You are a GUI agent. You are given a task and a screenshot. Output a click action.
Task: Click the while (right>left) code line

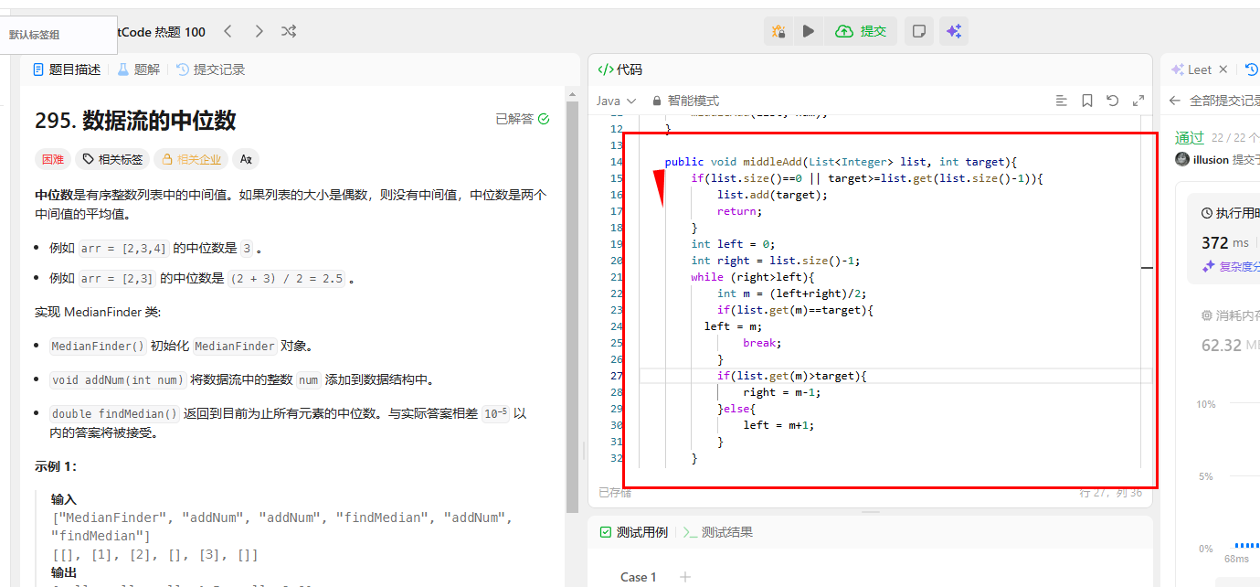(x=752, y=277)
